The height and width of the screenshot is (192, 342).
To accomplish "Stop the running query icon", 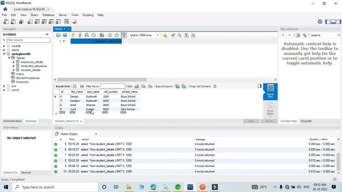I will point(94,35).
